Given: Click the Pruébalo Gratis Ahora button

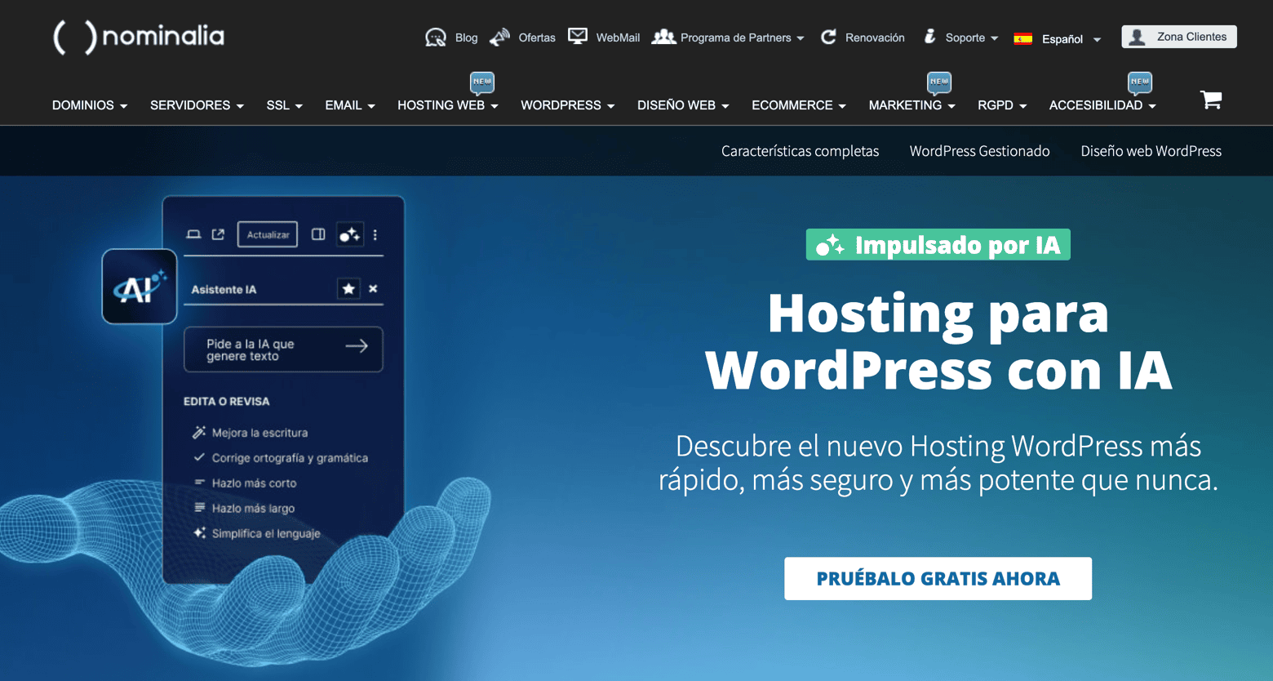Looking at the screenshot, I should 938,578.
